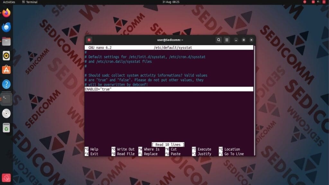Open the Files app in the dock
329x185 pixels.
point(6,41)
